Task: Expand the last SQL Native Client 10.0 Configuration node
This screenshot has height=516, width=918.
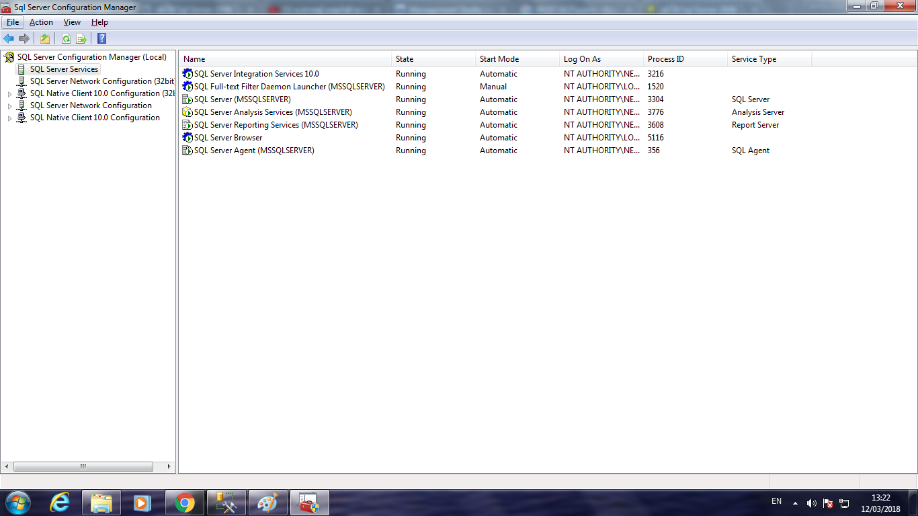Action: (9, 118)
